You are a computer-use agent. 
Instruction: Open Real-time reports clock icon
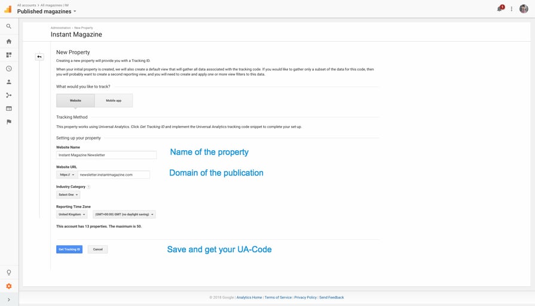pos(9,69)
